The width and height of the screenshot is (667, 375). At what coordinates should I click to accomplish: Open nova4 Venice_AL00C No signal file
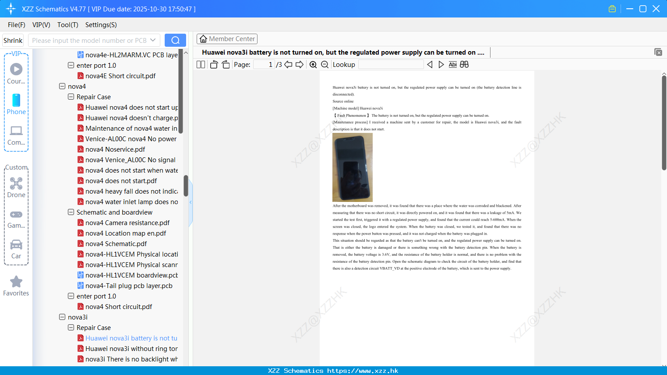[127, 160]
